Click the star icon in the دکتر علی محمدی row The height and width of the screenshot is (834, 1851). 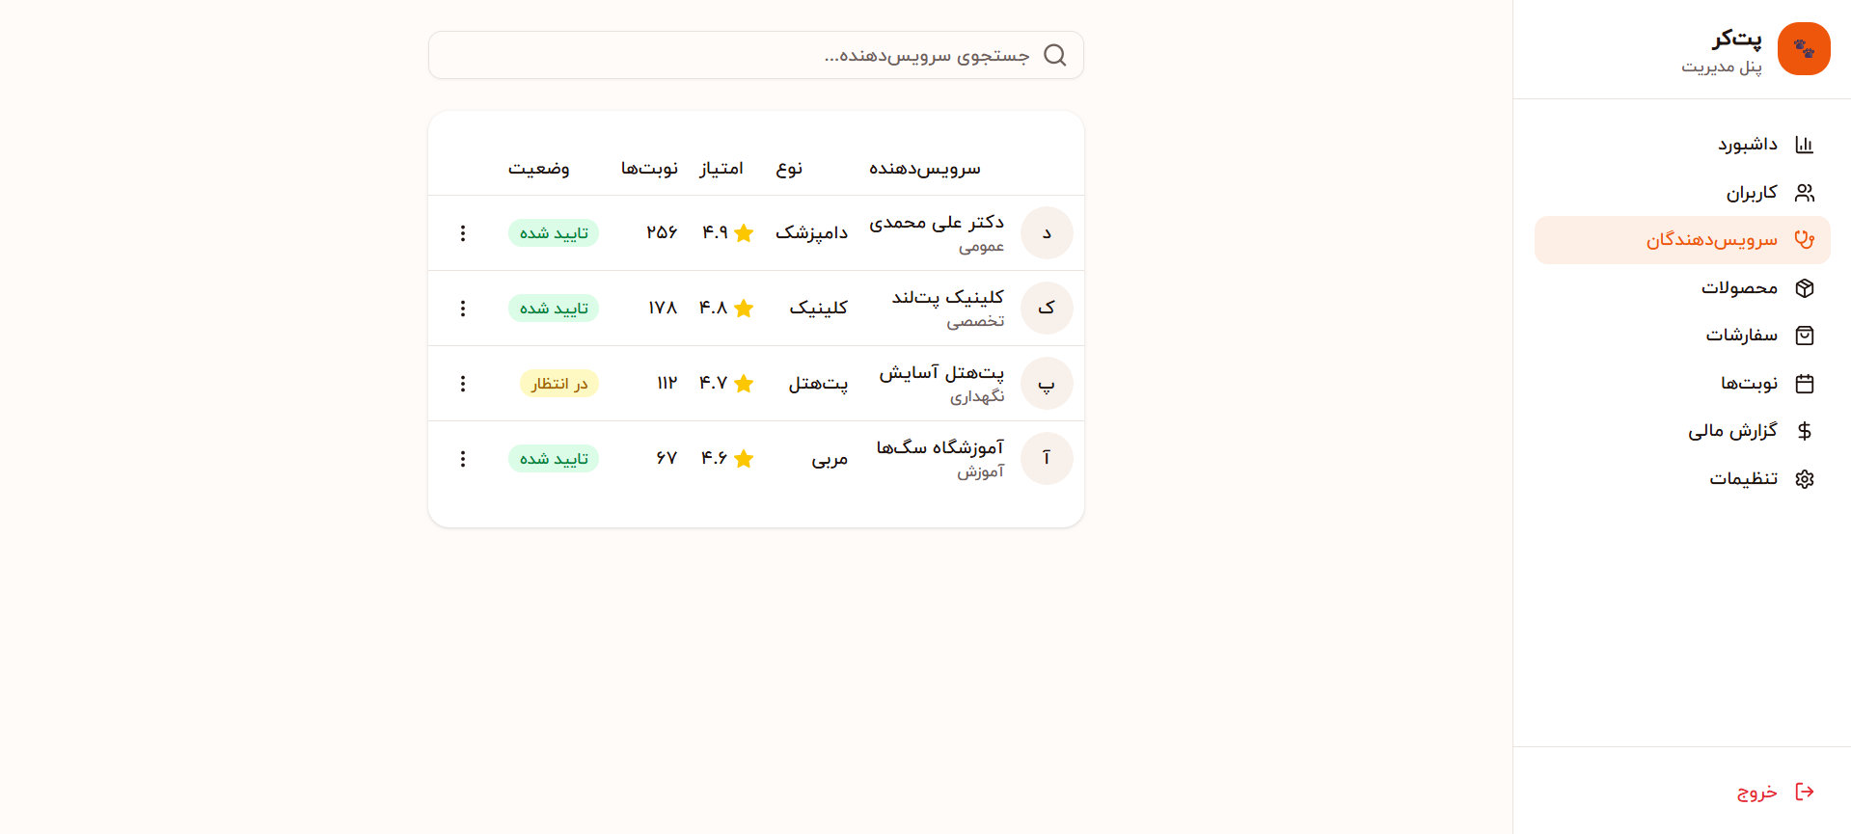coord(744,233)
